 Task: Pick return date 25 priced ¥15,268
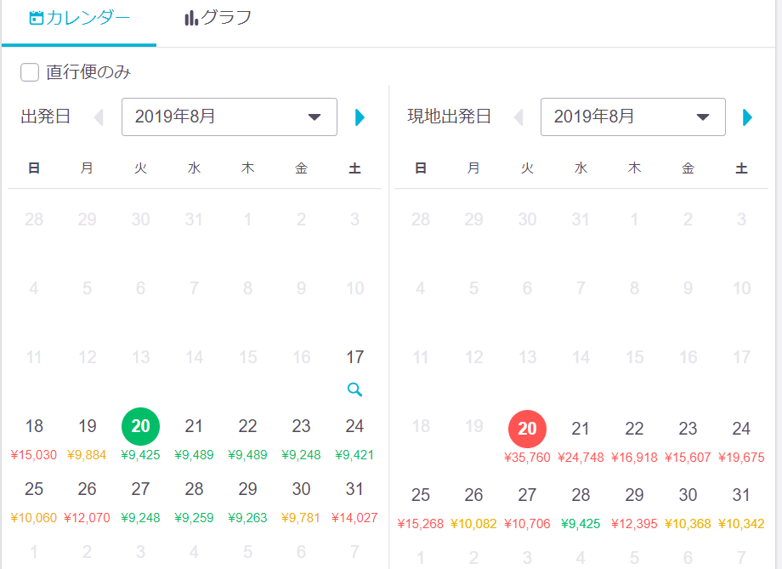[421, 508]
